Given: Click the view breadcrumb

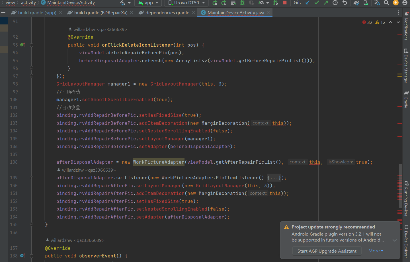Looking at the screenshot, I should click(x=10, y=3).
